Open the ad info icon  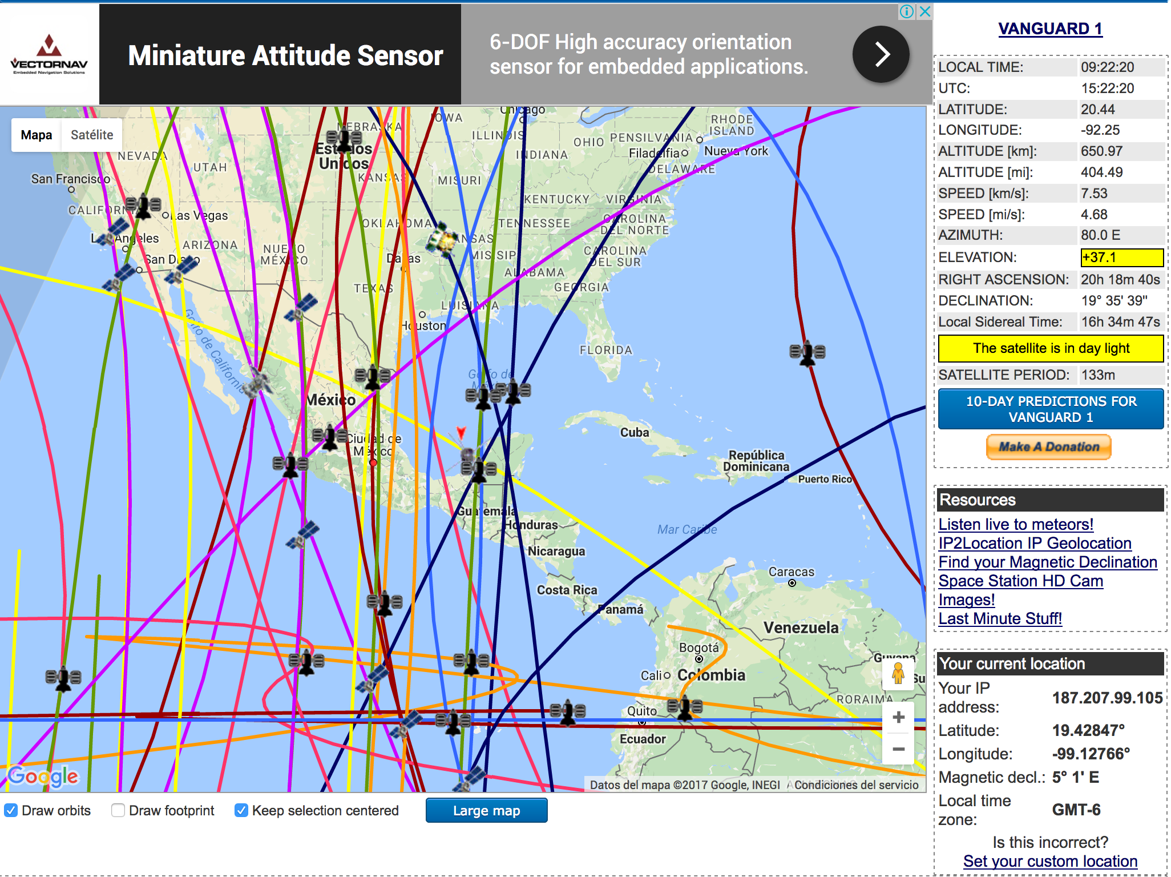[907, 11]
